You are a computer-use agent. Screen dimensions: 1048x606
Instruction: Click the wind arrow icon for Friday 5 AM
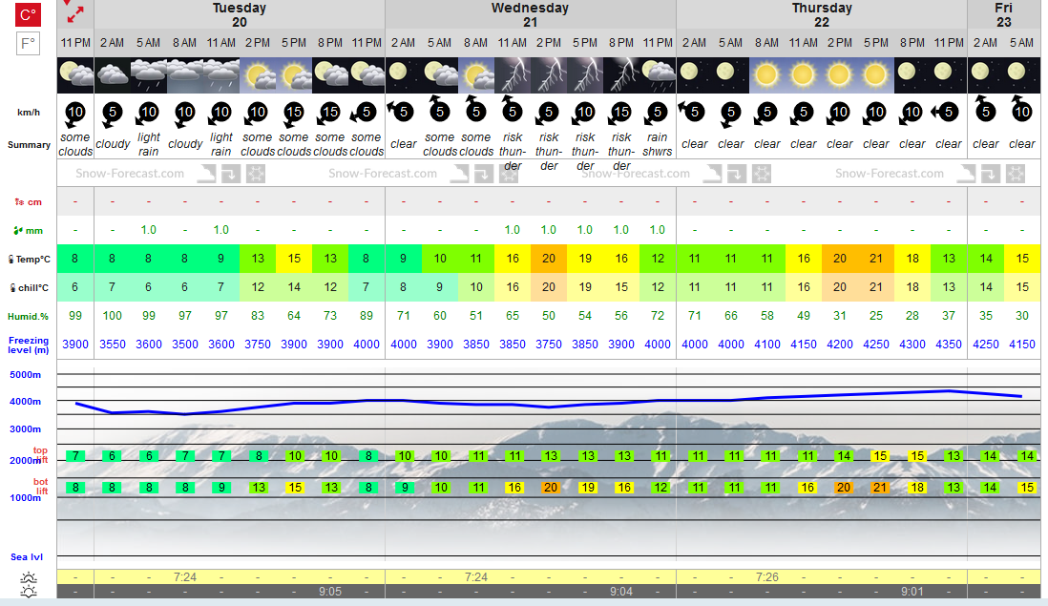1021,111
